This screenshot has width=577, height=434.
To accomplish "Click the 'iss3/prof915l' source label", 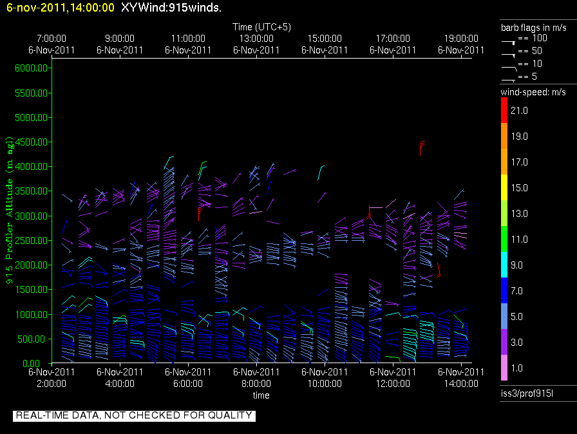I will click(x=527, y=393).
